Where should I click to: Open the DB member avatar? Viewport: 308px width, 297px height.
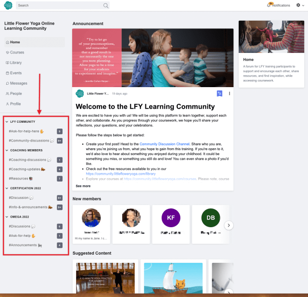point(211,218)
